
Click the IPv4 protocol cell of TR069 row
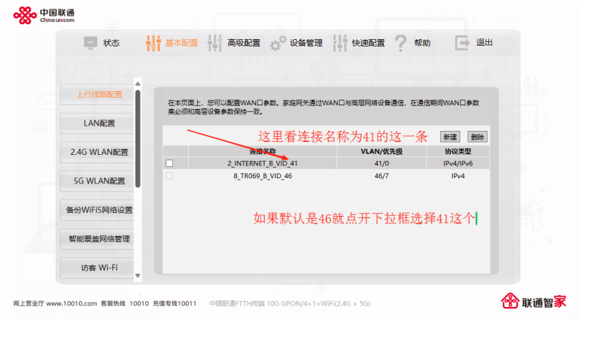(458, 176)
